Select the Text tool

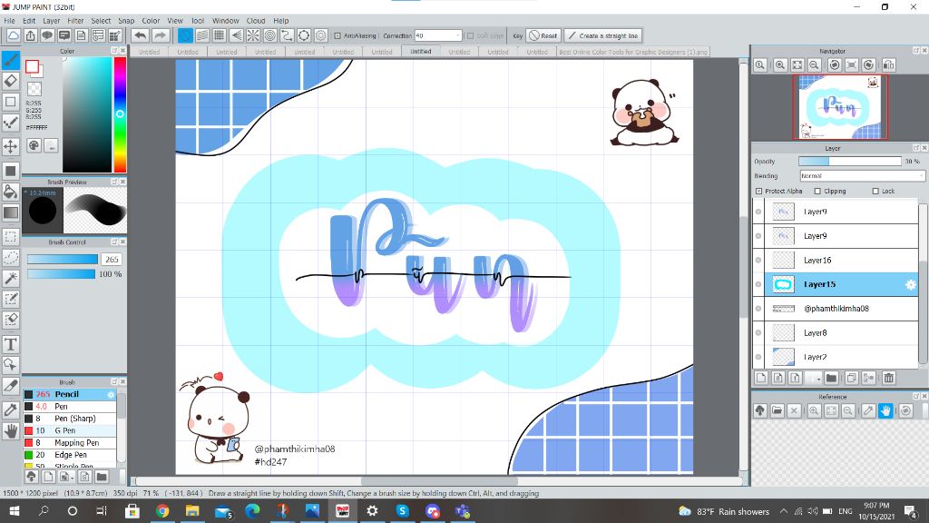[x=11, y=344]
